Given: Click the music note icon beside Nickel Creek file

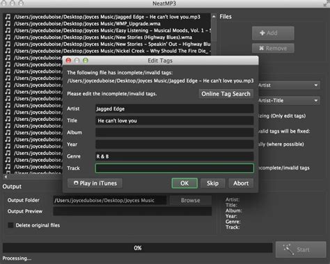Looking at the screenshot, I should click(x=8, y=51).
